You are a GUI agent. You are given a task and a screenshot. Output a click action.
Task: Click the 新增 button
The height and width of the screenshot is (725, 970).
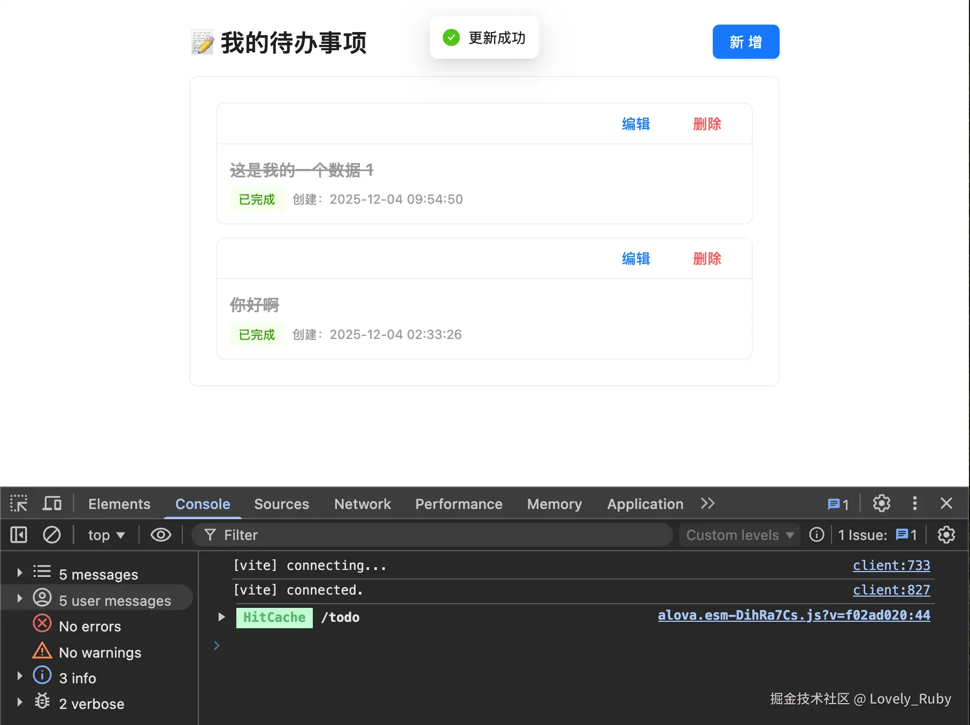pyautogui.click(x=745, y=42)
